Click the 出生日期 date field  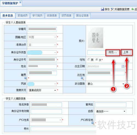point(106,66)
